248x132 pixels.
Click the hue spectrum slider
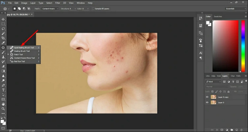243,46
